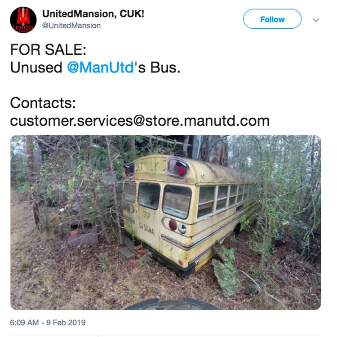Click the "9 Feb 2019" date text
Image resolution: width=337 pixels, height=337 pixels.
[x=66, y=323]
